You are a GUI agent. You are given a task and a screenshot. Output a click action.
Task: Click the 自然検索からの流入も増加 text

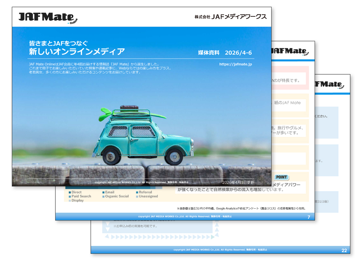[x=238, y=189]
